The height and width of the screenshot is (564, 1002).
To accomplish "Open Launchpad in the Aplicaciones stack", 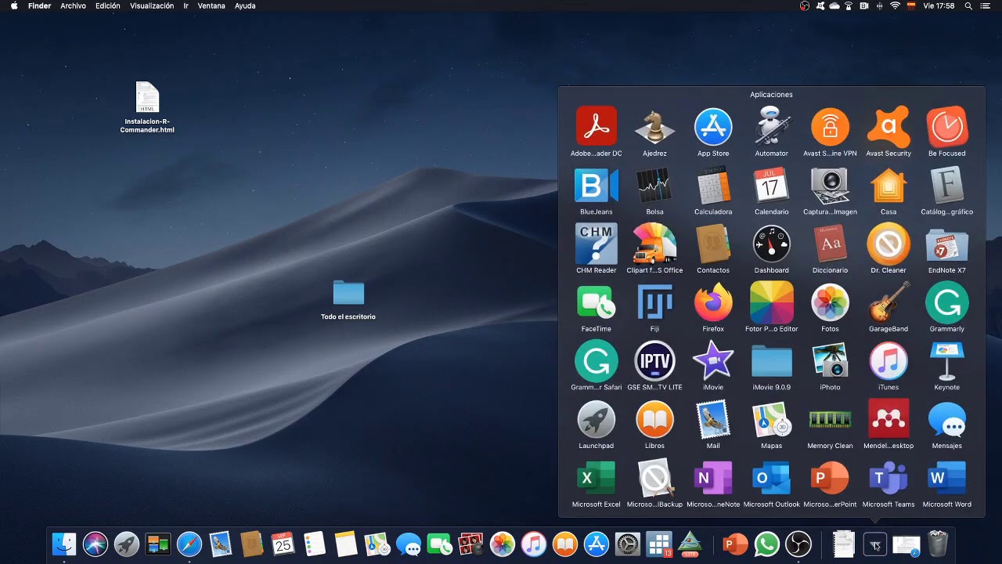I will click(x=596, y=419).
